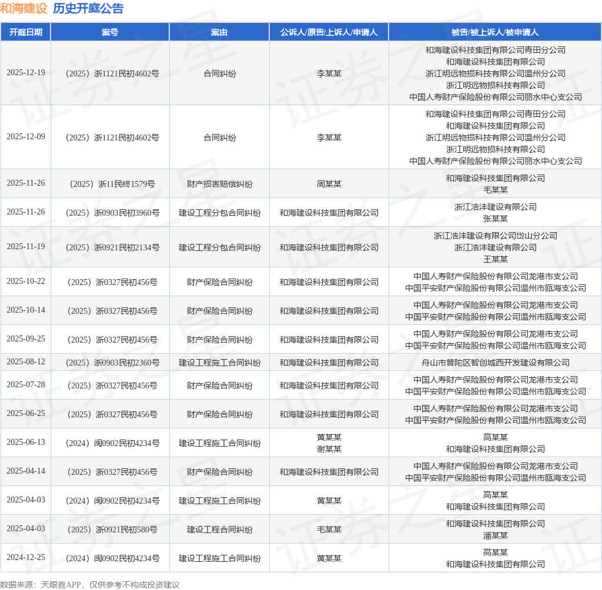Viewport: 602px width, 590px height.
Task: Click the date 2025-06-25
Action: pyautogui.click(x=26, y=413)
